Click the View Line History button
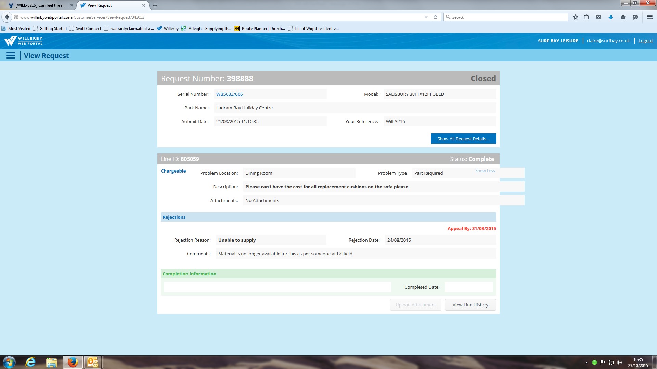Image resolution: width=657 pixels, height=369 pixels. (x=470, y=305)
